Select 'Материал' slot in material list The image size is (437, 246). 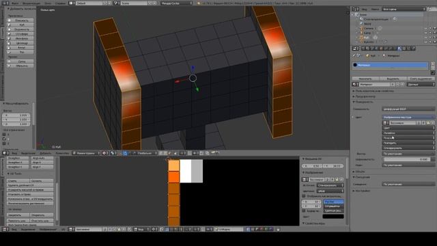[390, 65]
